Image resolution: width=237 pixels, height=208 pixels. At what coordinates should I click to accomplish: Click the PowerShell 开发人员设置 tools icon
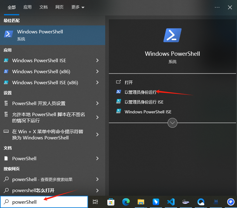coord(6,103)
